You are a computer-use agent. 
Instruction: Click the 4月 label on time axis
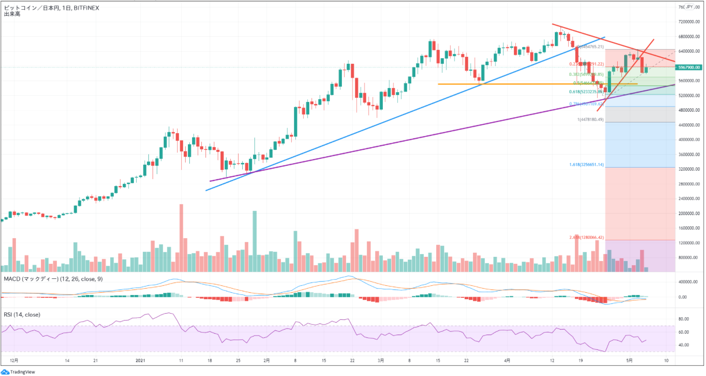tap(507, 360)
